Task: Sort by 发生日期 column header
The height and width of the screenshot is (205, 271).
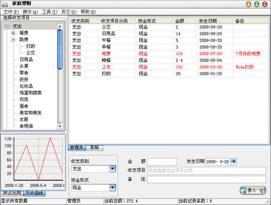Action: [215, 21]
